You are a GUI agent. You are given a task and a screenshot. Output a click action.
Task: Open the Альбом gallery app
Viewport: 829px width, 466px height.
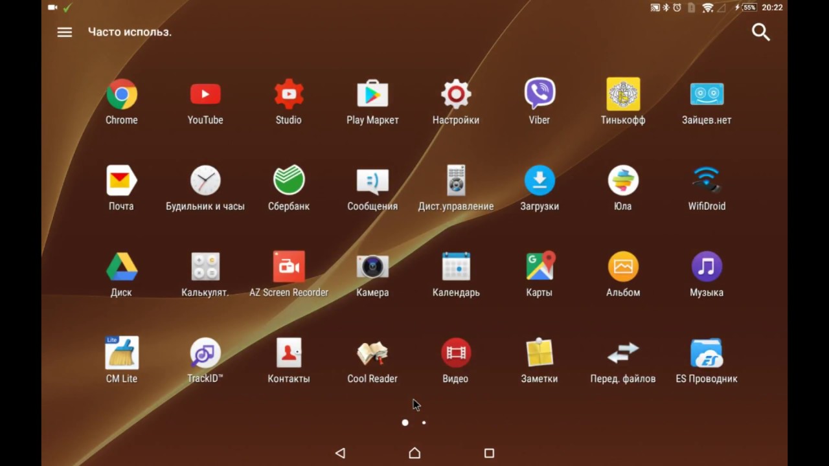point(623,267)
